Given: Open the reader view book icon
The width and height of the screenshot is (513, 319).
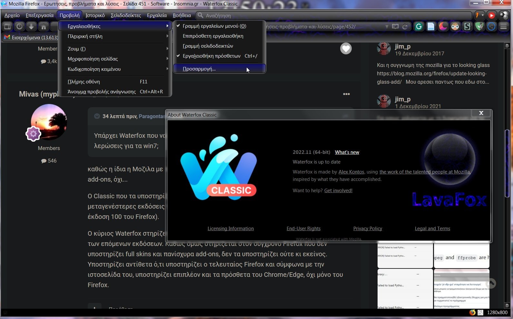Looking at the screenshot, I should (395, 26).
